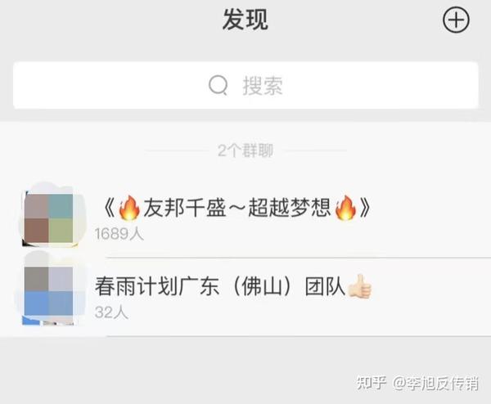The width and height of the screenshot is (491, 404).
Task: Click the thumbs-up emoji after 团队
Action: [x=360, y=285]
